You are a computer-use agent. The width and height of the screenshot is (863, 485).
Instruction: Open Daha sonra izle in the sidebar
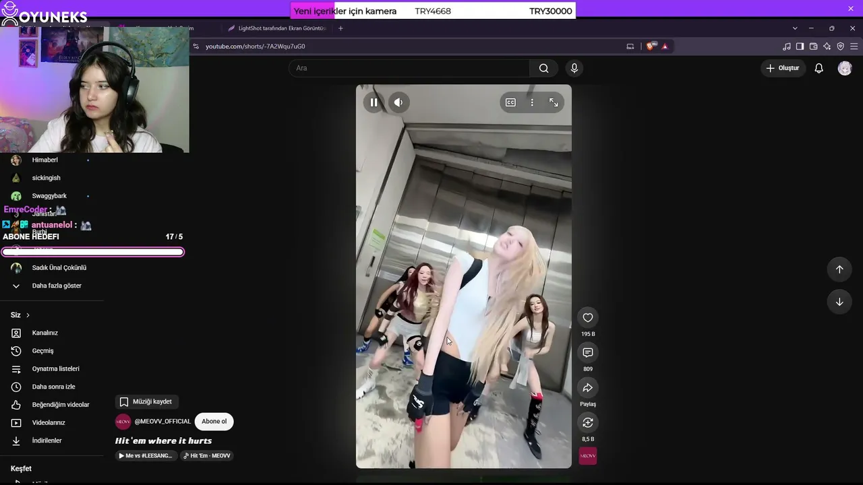click(53, 387)
